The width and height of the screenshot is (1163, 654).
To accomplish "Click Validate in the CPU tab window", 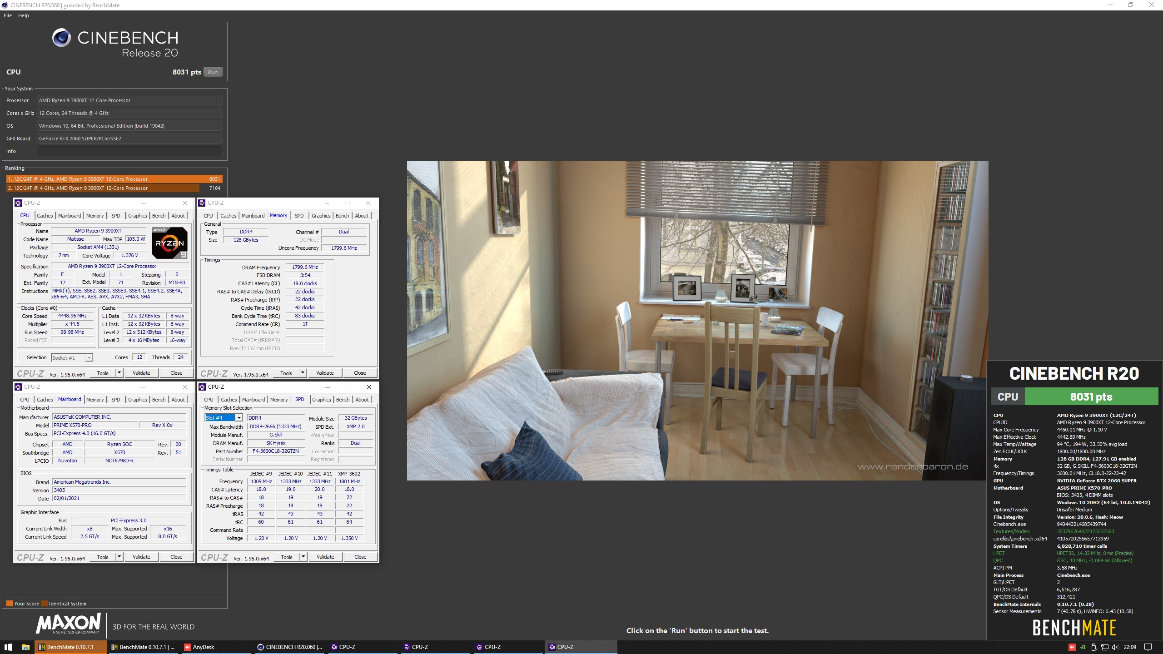I will [x=141, y=373].
